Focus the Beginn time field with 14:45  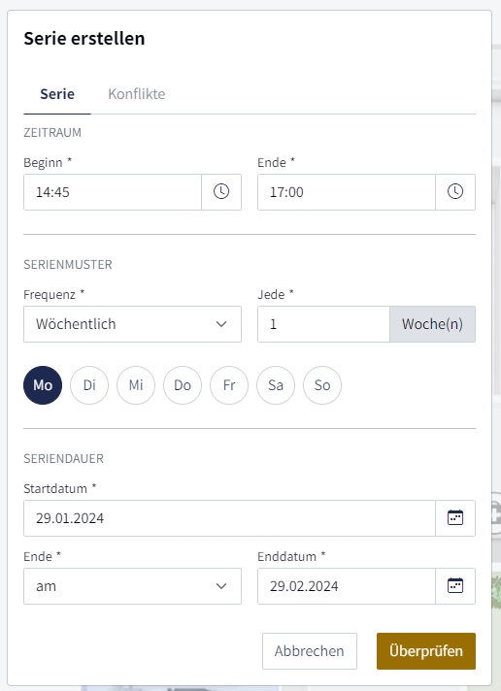click(113, 192)
